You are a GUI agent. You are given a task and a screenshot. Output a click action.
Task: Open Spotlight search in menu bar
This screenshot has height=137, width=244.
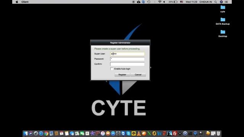[215, 2]
